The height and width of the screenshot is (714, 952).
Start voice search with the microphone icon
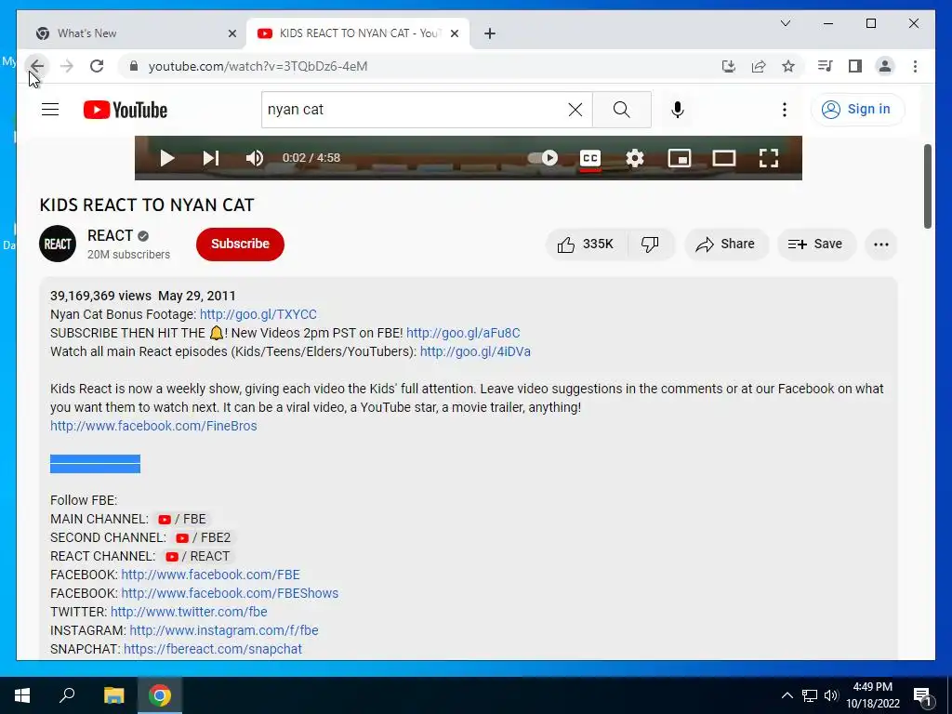[678, 110]
